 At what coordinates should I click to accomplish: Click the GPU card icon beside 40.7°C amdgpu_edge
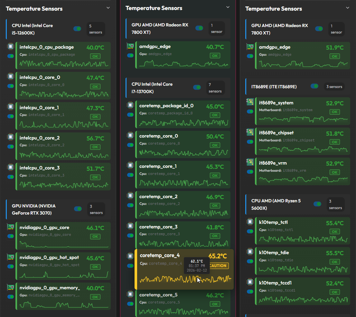[x=130, y=46]
